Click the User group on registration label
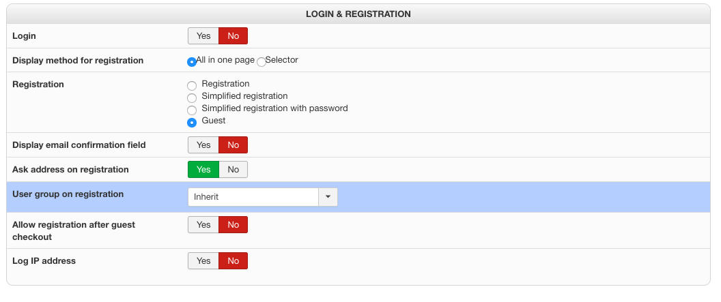 point(68,194)
